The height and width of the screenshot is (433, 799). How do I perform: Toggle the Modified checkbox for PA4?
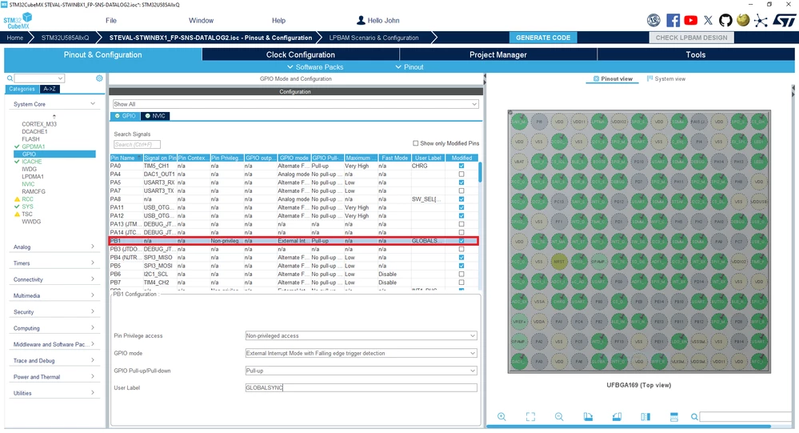(461, 174)
